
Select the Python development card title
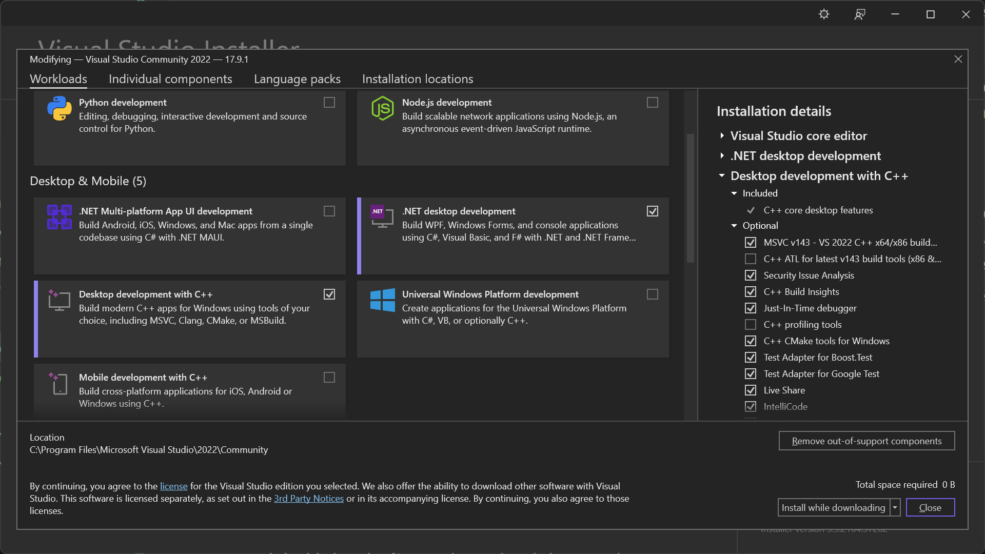coord(123,103)
